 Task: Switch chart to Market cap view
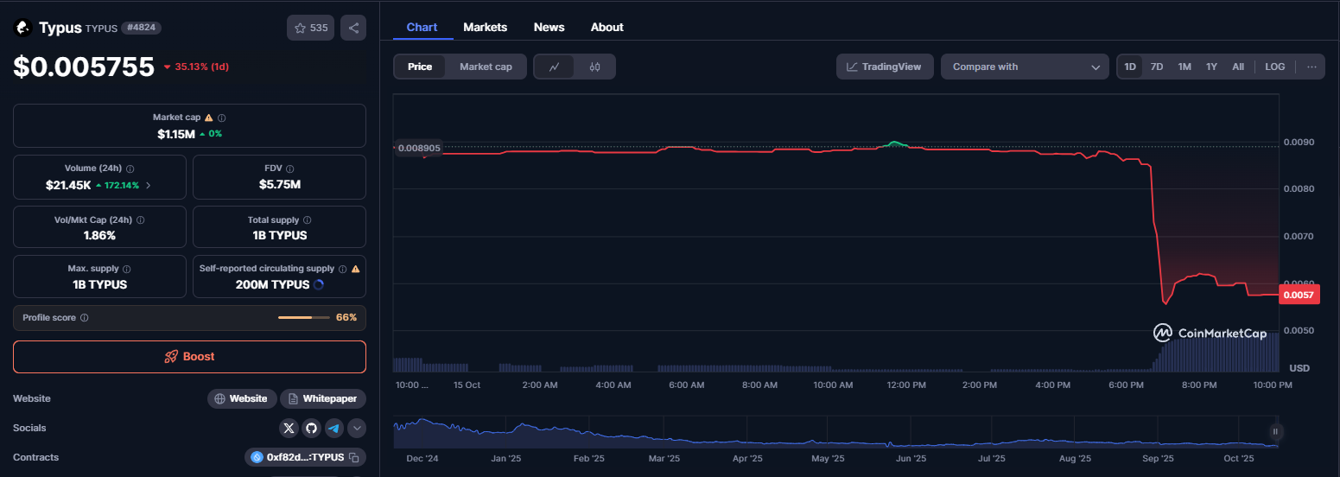pyautogui.click(x=486, y=67)
